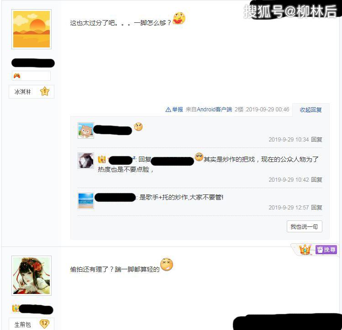Click the gold crown icon near 挽尊
342x330 pixels.
305,249
